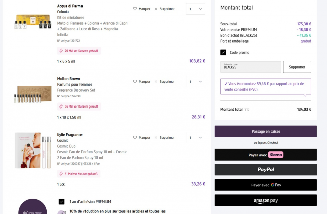View Kylie Fragrance Cosmic product image
This screenshot has height=214, width=327.
click(x=32, y=152)
